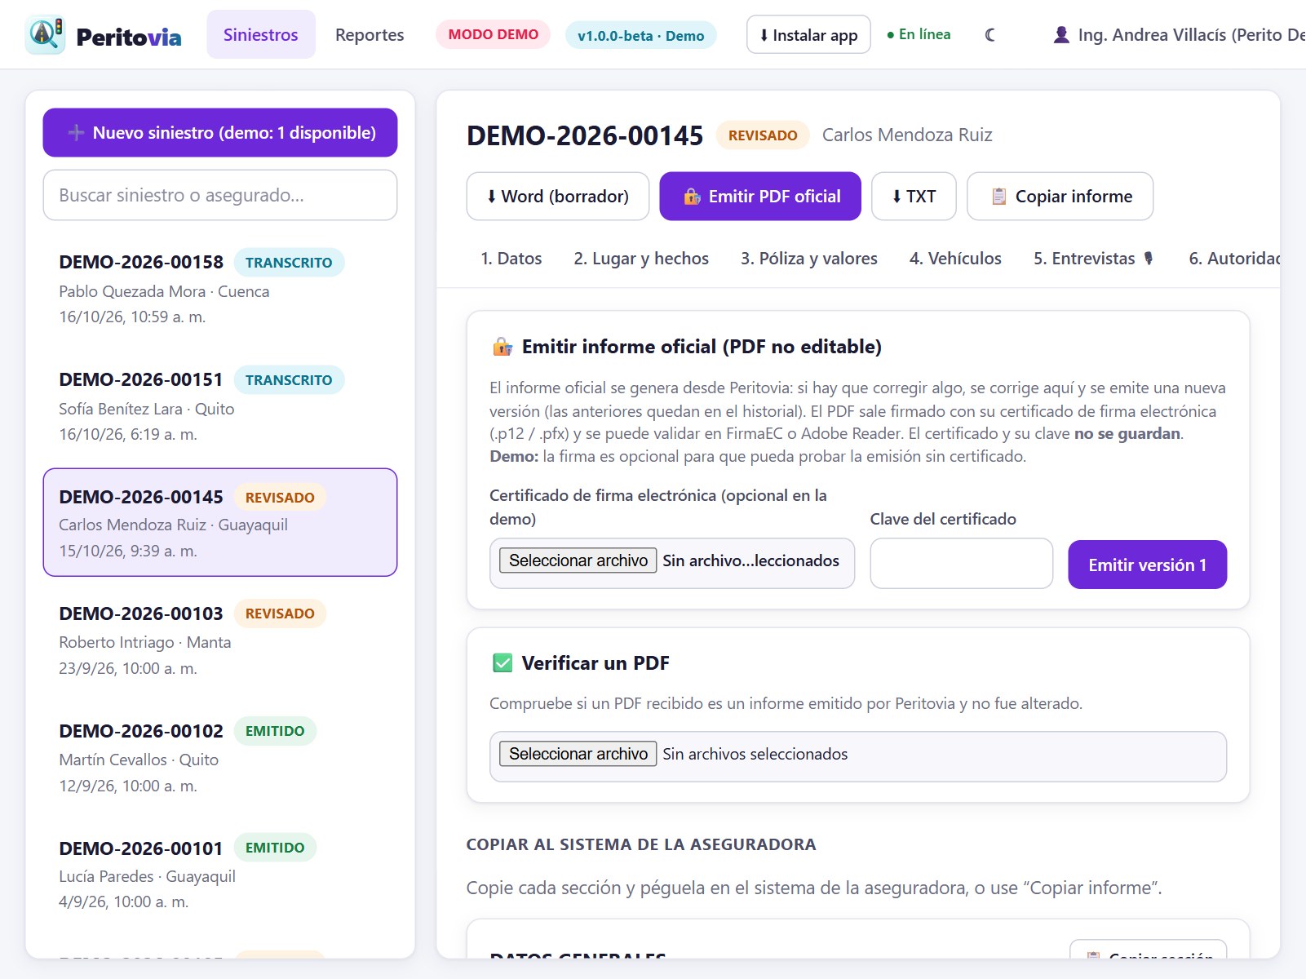The width and height of the screenshot is (1306, 979).
Task: Click the Emitir versión 1 button
Action: (x=1147, y=565)
